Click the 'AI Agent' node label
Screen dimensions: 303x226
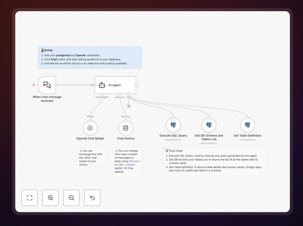pos(115,85)
